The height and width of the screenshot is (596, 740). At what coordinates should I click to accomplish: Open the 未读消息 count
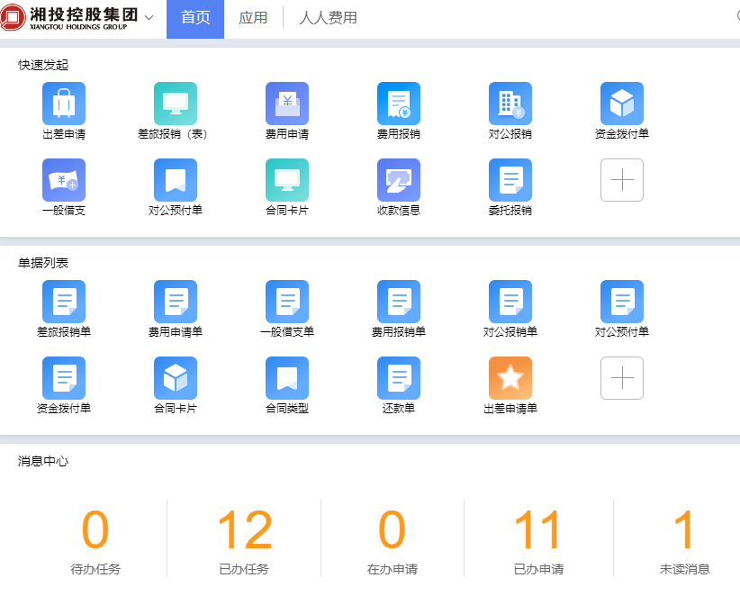(684, 531)
